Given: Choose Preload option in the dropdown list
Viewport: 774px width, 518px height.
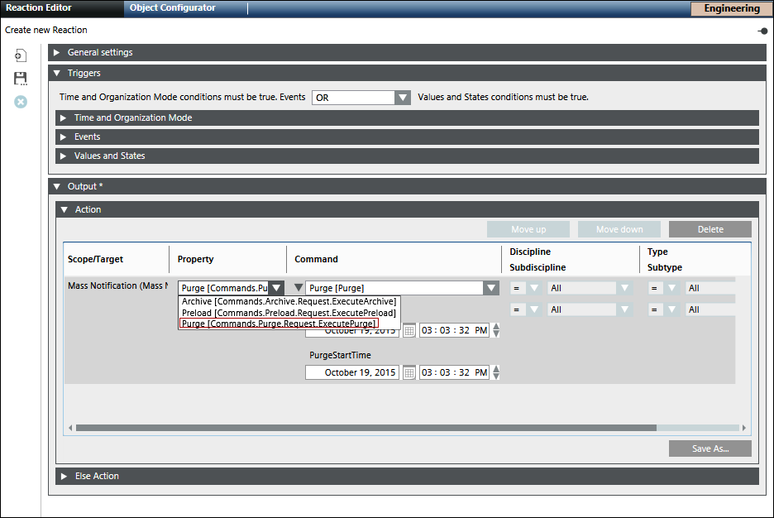Looking at the screenshot, I should click(x=289, y=313).
